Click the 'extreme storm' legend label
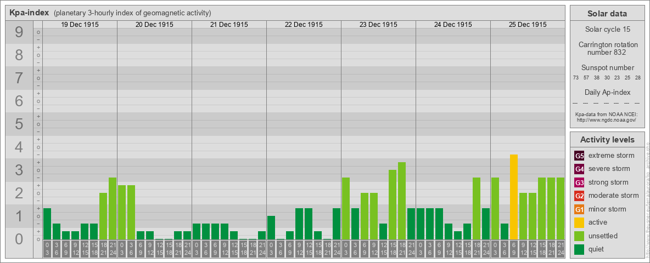This screenshot has width=650, height=263. [612, 156]
